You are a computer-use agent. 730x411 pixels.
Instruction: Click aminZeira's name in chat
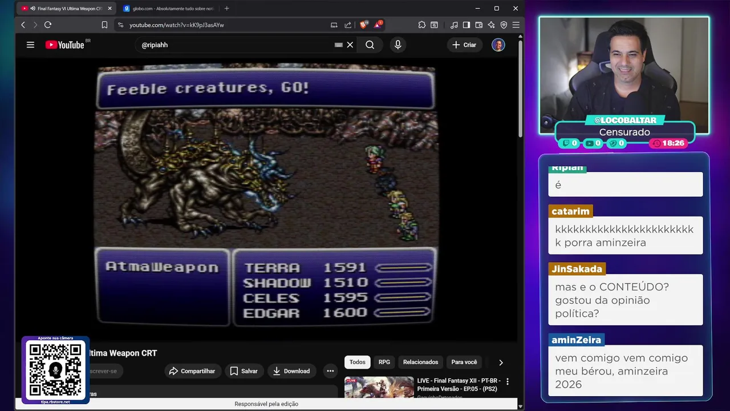click(576, 340)
